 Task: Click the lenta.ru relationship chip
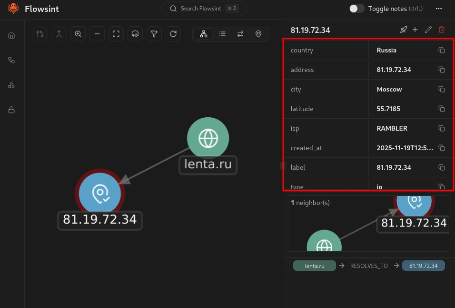(x=315, y=266)
